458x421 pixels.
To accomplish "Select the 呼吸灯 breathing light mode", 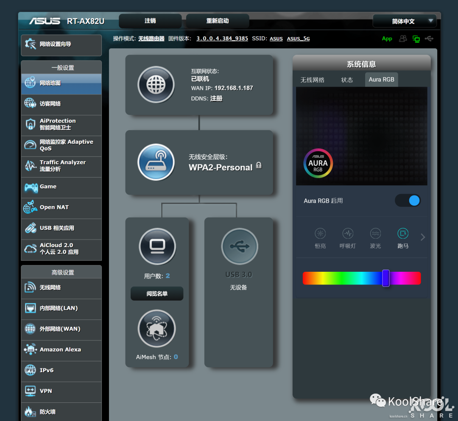I will coord(348,238).
